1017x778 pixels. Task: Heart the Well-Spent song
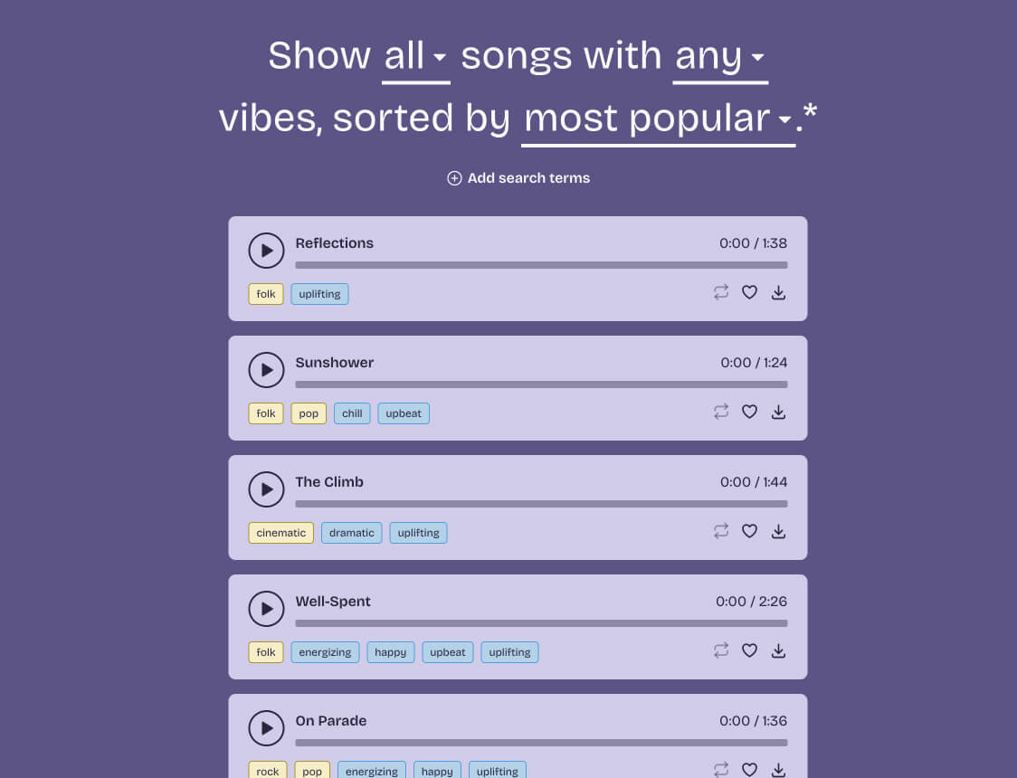(x=749, y=650)
